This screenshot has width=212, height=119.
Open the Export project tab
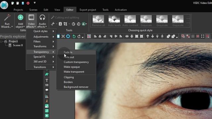coord(88,10)
